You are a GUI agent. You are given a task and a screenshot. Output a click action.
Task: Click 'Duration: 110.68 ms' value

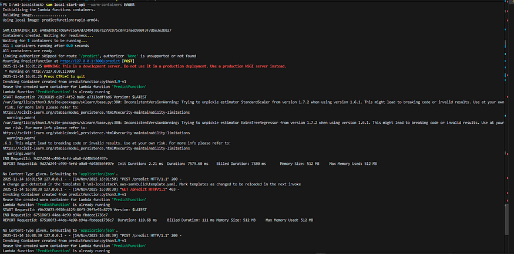click(137, 220)
